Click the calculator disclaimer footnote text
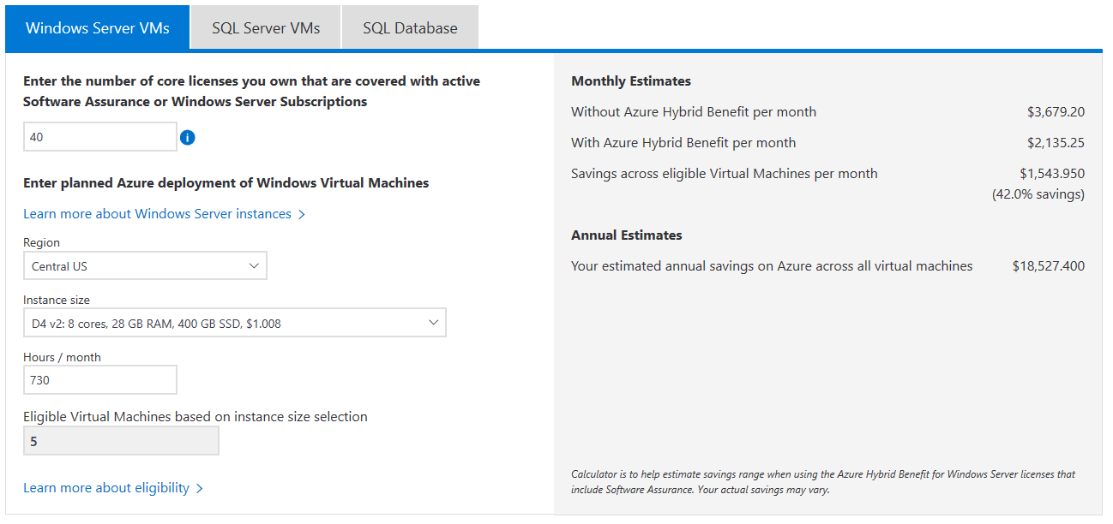This screenshot has width=1113, height=524. tap(823, 482)
